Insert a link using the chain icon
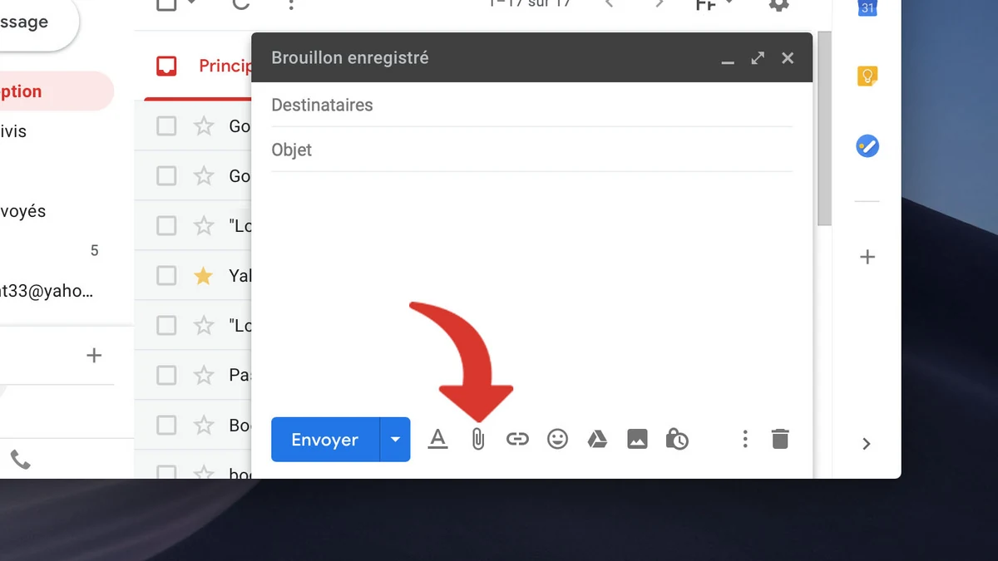 [517, 439]
